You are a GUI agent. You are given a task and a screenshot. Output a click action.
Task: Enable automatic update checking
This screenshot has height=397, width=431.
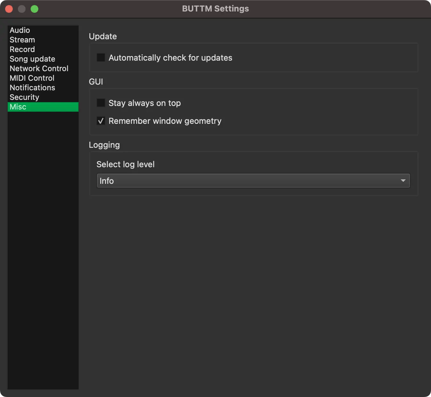[101, 57]
